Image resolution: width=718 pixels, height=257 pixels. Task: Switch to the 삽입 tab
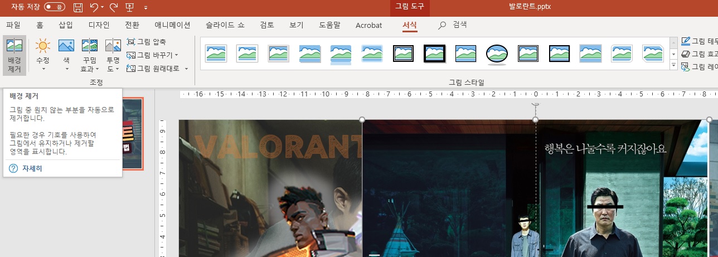[66, 25]
